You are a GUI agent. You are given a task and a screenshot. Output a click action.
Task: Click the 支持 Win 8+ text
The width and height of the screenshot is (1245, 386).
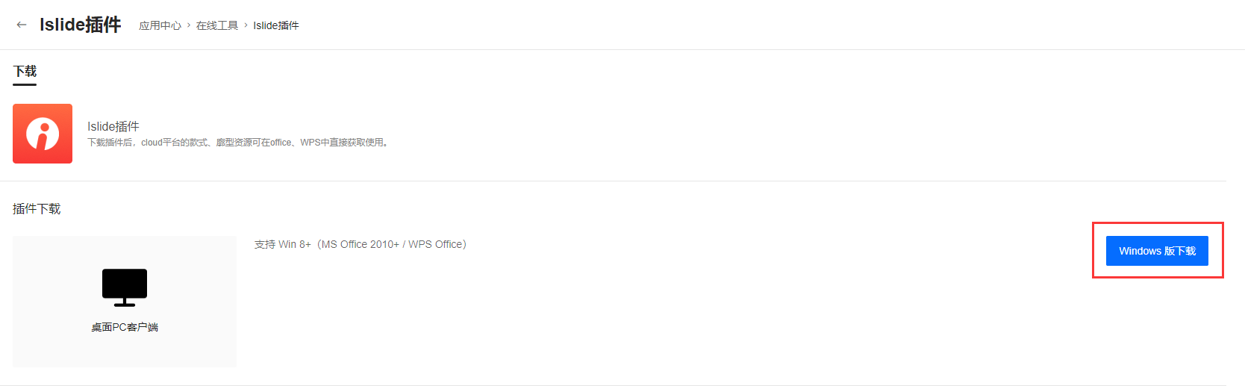coord(282,244)
